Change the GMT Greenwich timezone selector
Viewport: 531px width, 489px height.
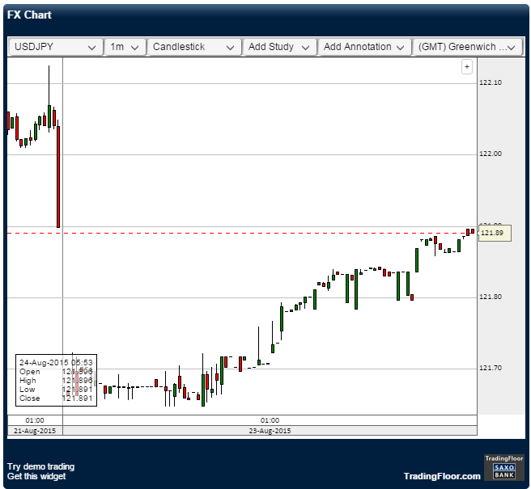[x=467, y=47]
